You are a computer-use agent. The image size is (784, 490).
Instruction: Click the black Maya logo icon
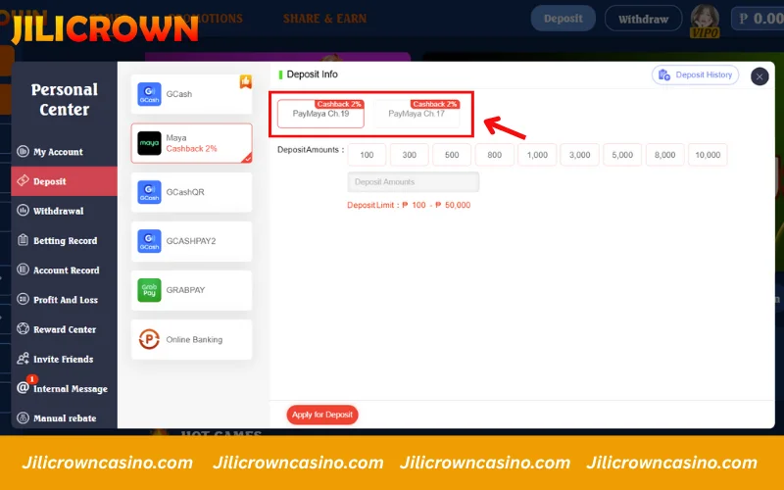pos(150,143)
